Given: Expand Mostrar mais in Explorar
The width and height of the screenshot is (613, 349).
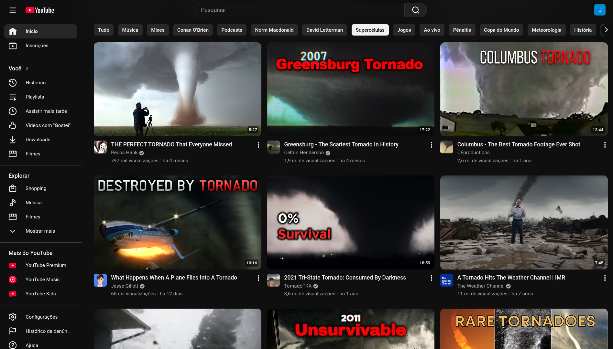Looking at the screenshot, I should point(40,231).
